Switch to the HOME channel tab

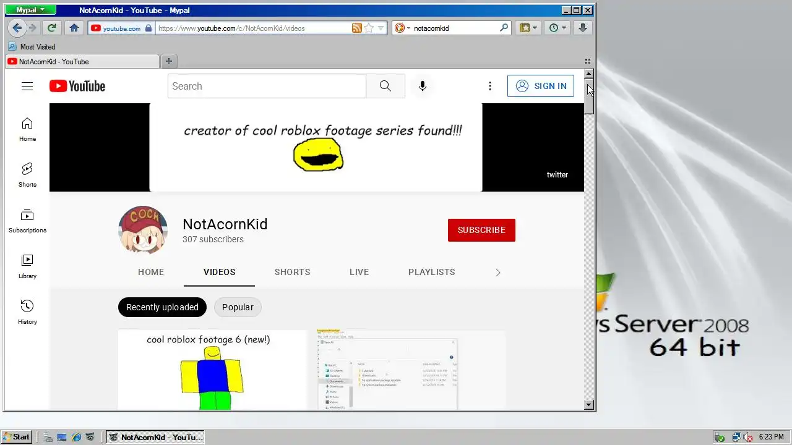tap(151, 272)
